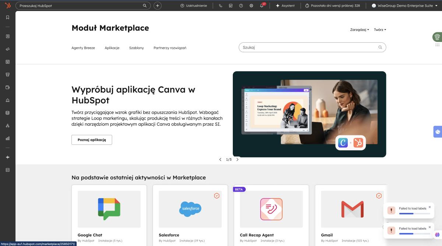This screenshot has width=442, height=246.
Task: Click trial days remaining indicator
Action: [x=333, y=6]
